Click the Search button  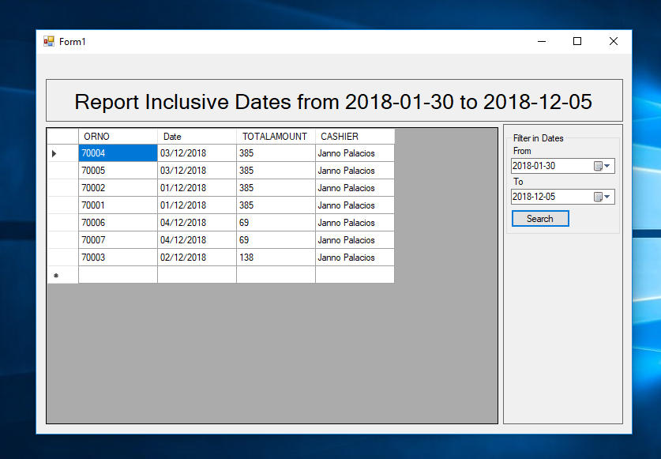pos(540,219)
